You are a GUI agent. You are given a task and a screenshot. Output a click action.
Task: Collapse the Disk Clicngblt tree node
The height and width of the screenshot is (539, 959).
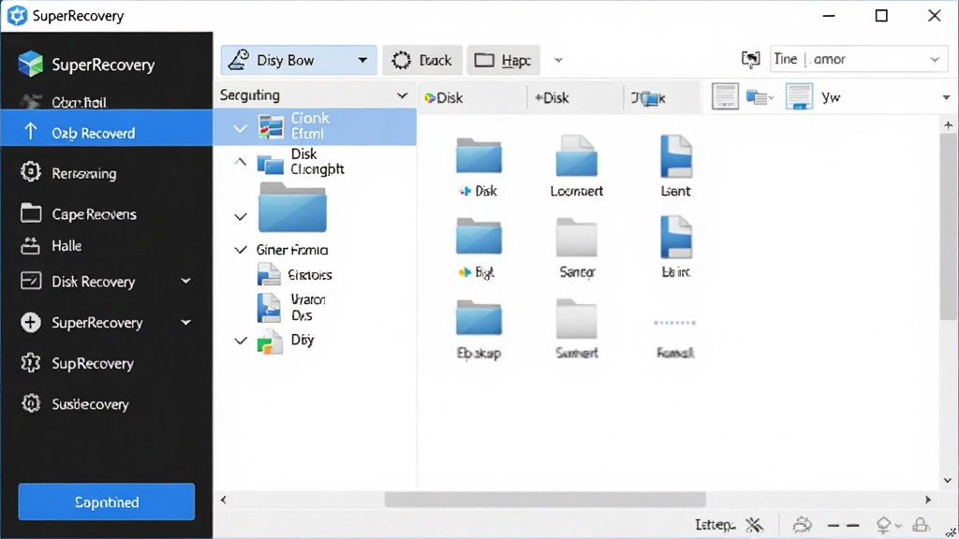(x=241, y=162)
